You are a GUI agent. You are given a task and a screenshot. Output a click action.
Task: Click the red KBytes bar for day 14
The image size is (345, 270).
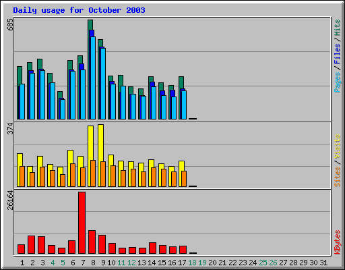[152, 248]
